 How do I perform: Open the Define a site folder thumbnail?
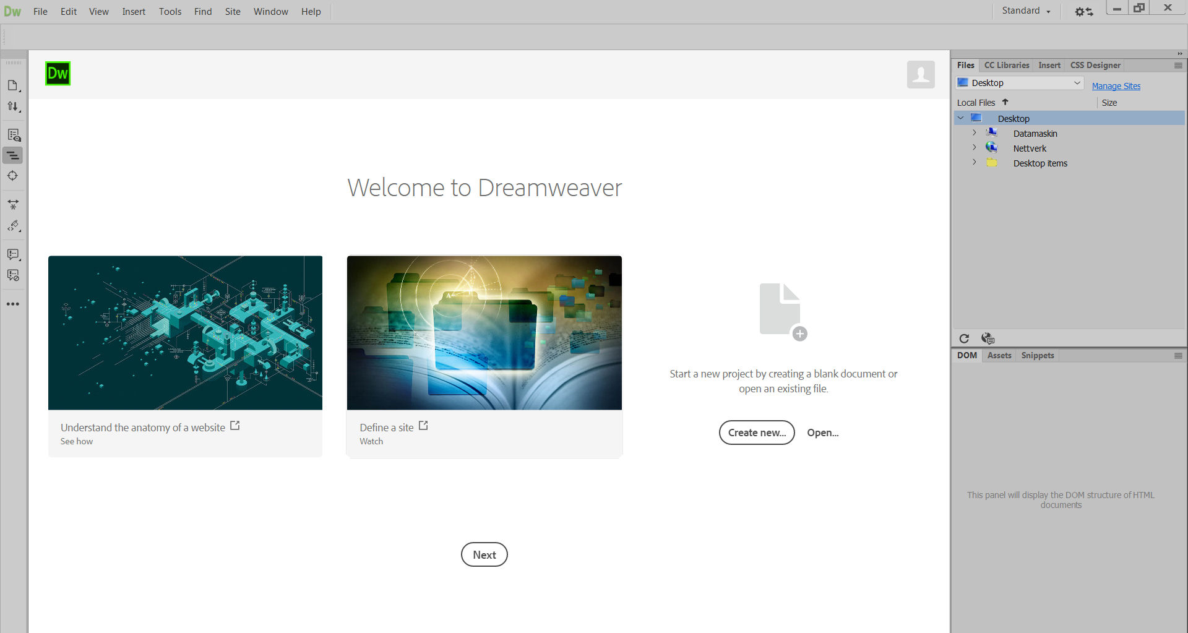tap(484, 333)
